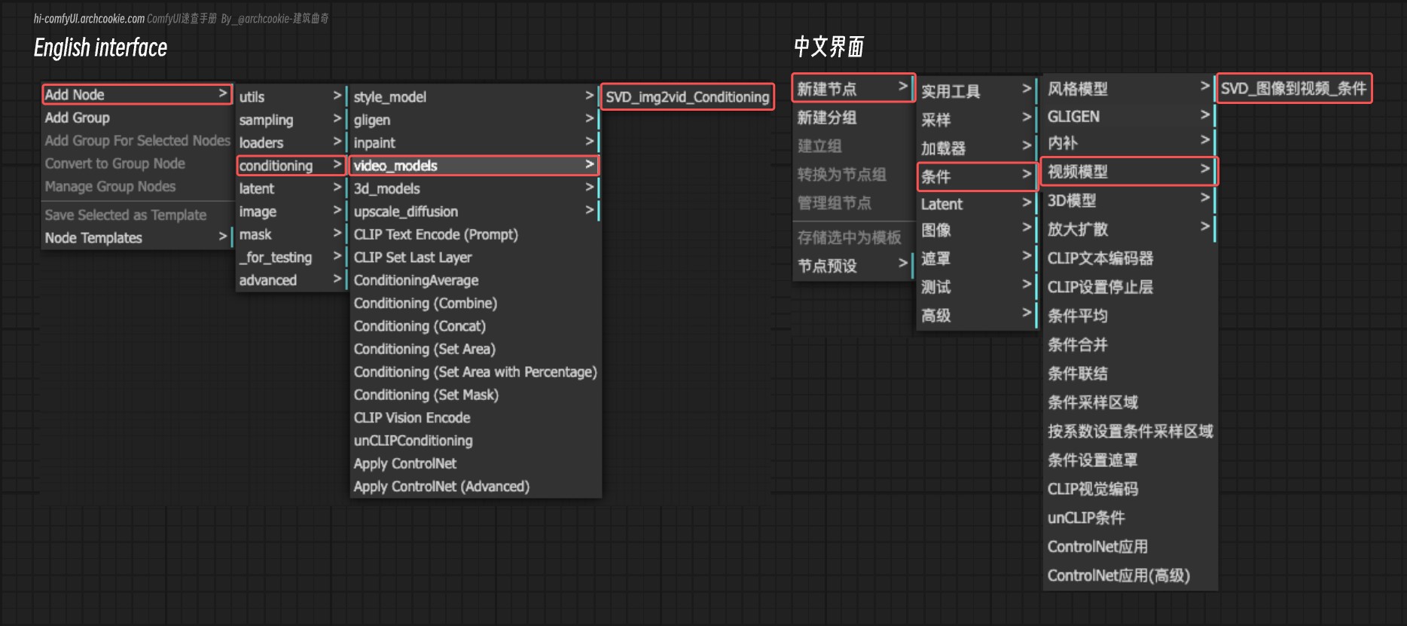Image resolution: width=1407 pixels, height=626 pixels.
Task: Add 条件平均 node
Action: pos(1129,316)
